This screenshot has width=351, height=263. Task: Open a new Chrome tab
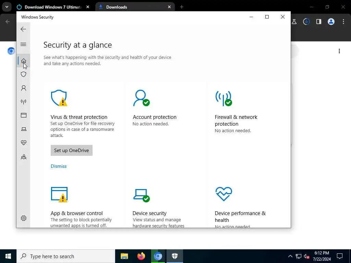point(182,7)
